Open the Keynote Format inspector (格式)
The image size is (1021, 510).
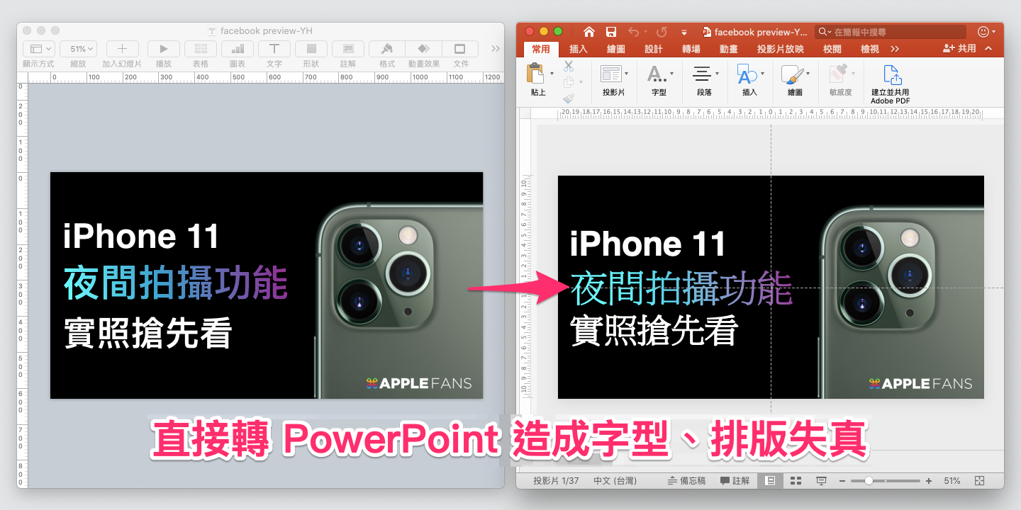coord(387,49)
